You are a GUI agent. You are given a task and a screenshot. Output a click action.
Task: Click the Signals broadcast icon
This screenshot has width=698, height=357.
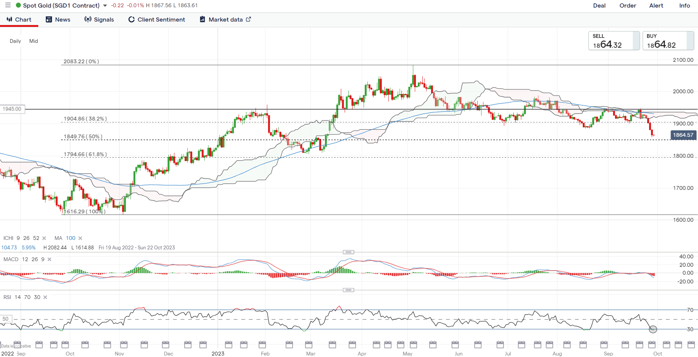click(88, 19)
